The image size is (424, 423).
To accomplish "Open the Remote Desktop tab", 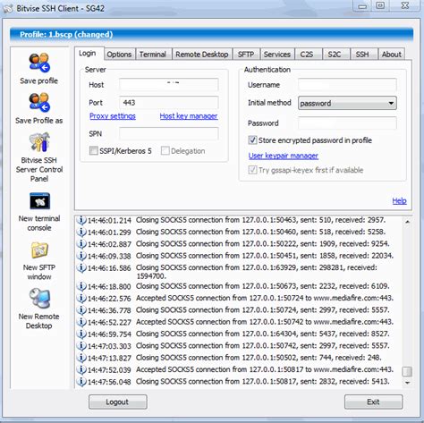I will (x=202, y=55).
